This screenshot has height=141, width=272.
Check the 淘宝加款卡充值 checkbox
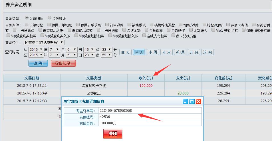pyautogui.click(x=244, y=30)
